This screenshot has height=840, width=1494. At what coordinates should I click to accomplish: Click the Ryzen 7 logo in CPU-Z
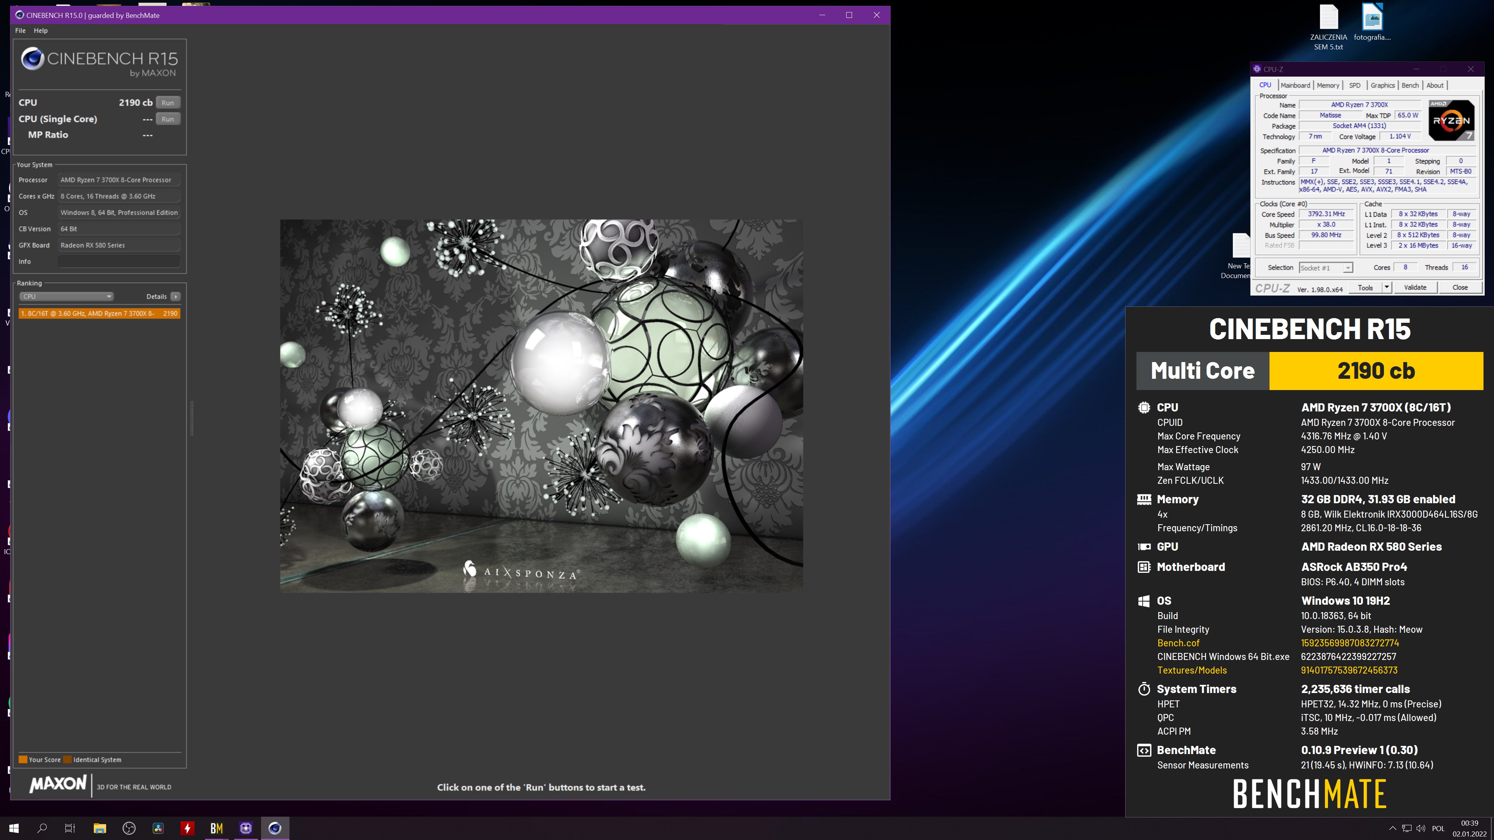click(1451, 120)
